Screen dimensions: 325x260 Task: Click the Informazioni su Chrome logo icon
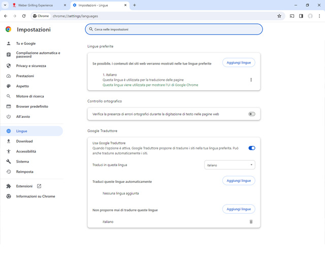click(9, 197)
